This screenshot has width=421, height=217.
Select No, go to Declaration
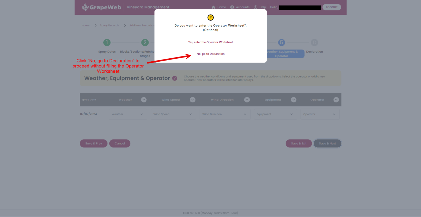(x=210, y=54)
